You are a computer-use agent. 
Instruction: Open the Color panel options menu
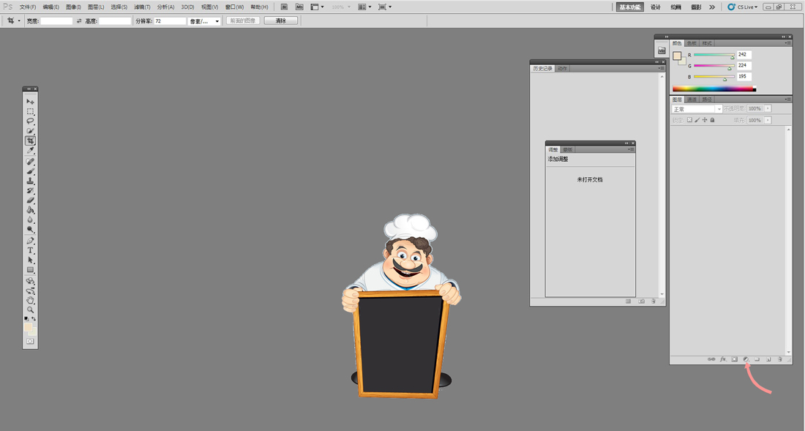tap(787, 43)
